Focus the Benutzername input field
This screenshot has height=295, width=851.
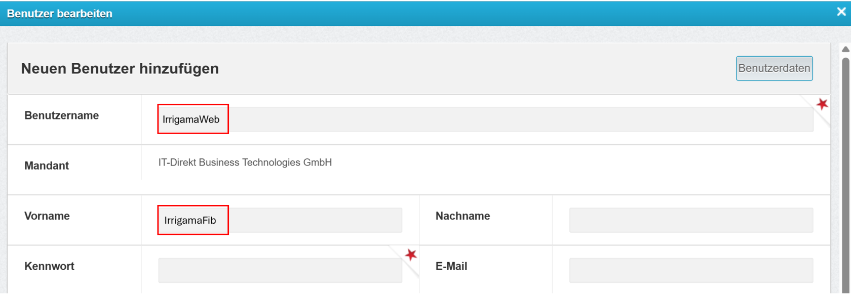pyautogui.click(x=485, y=119)
